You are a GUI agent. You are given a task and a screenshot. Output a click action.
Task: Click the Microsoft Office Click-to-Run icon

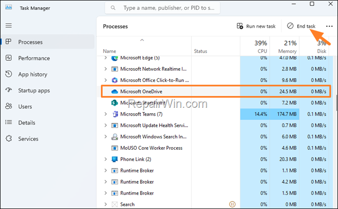pos(114,81)
